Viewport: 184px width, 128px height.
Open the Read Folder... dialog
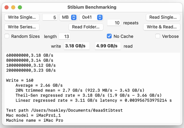click(86, 27)
